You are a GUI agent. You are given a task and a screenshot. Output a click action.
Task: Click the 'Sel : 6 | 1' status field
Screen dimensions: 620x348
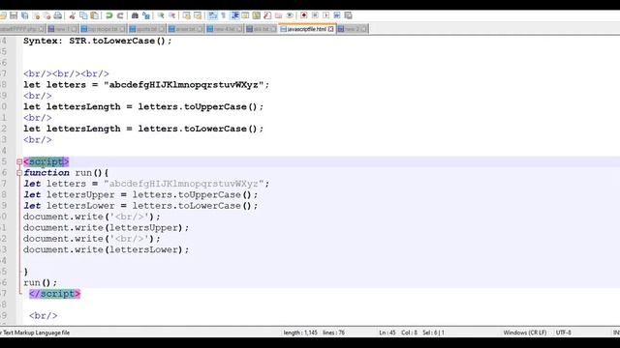(433, 333)
